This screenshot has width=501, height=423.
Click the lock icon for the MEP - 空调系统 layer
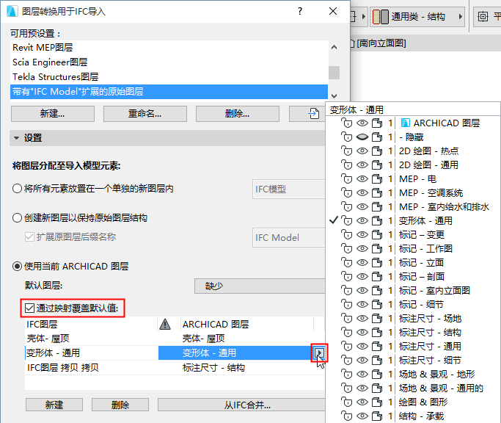coord(346,192)
